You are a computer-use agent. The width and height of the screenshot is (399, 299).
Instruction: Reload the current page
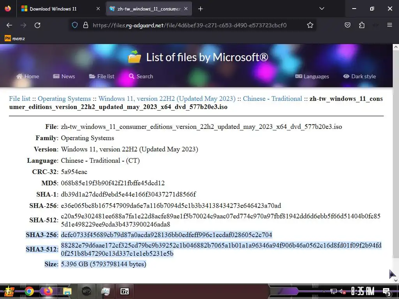(x=37, y=25)
